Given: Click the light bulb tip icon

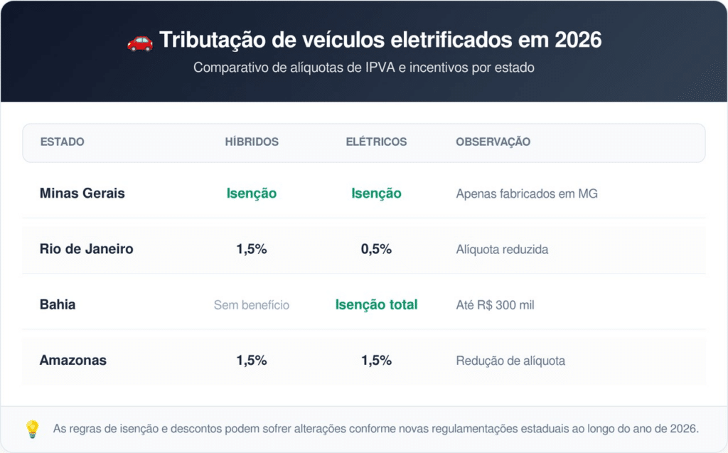Looking at the screenshot, I should [x=32, y=430].
